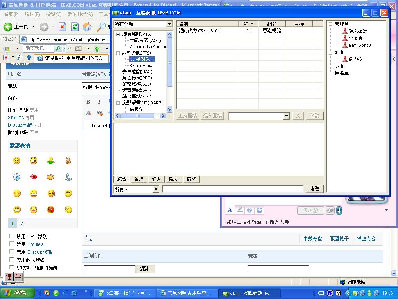Refresh the page in Internet Explorer
The width and height of the screenshot is (398, 299).
click(75, 27)
